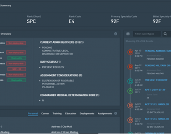Image resolution: width=171 pixels, height=134 pixels.
Task: Open the APFT: 2019-07-29 event link
Action: click(155, 90)
